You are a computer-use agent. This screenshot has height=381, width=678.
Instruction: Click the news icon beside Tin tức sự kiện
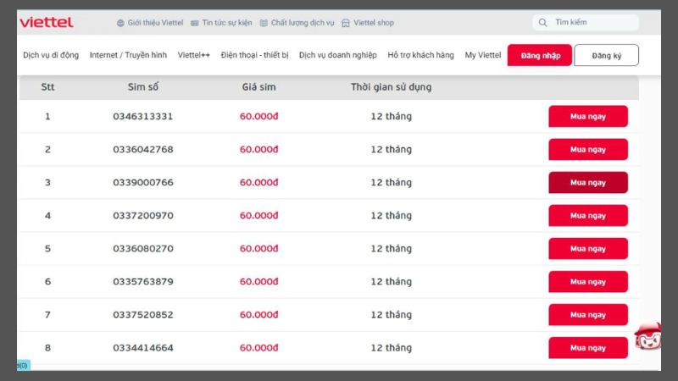tap(195, 23)
